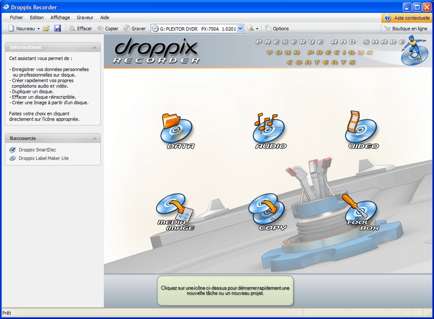This screenshot has width=434, height=319.
Task: Click Copier in the toolbar
Action: [x=107, y=29]
